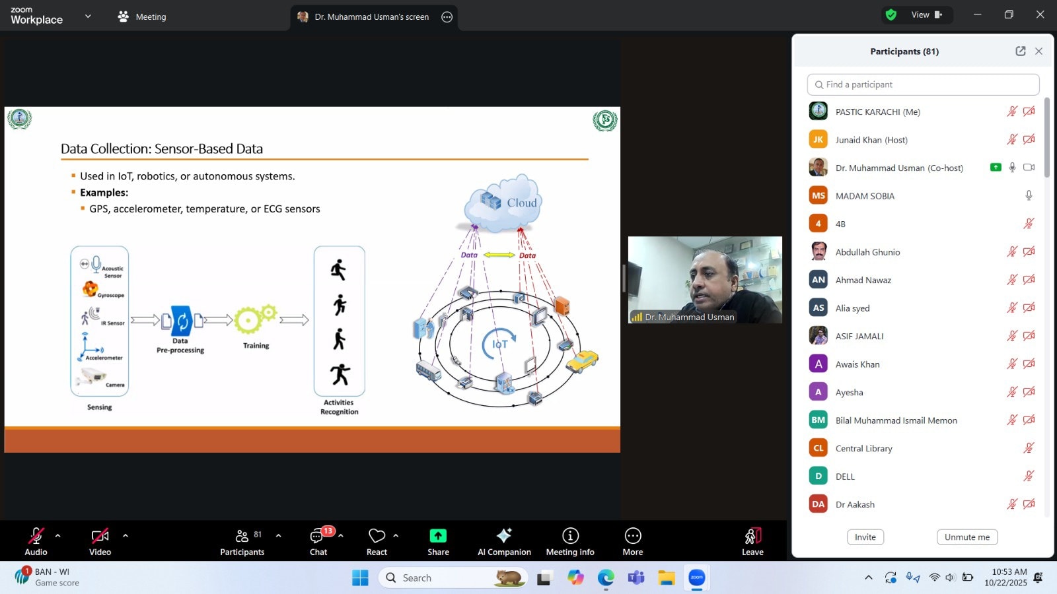The image size is (1057, 594).
Task: Open the Zoom Workplace dropdown
Action: click(x=87, y=16)
